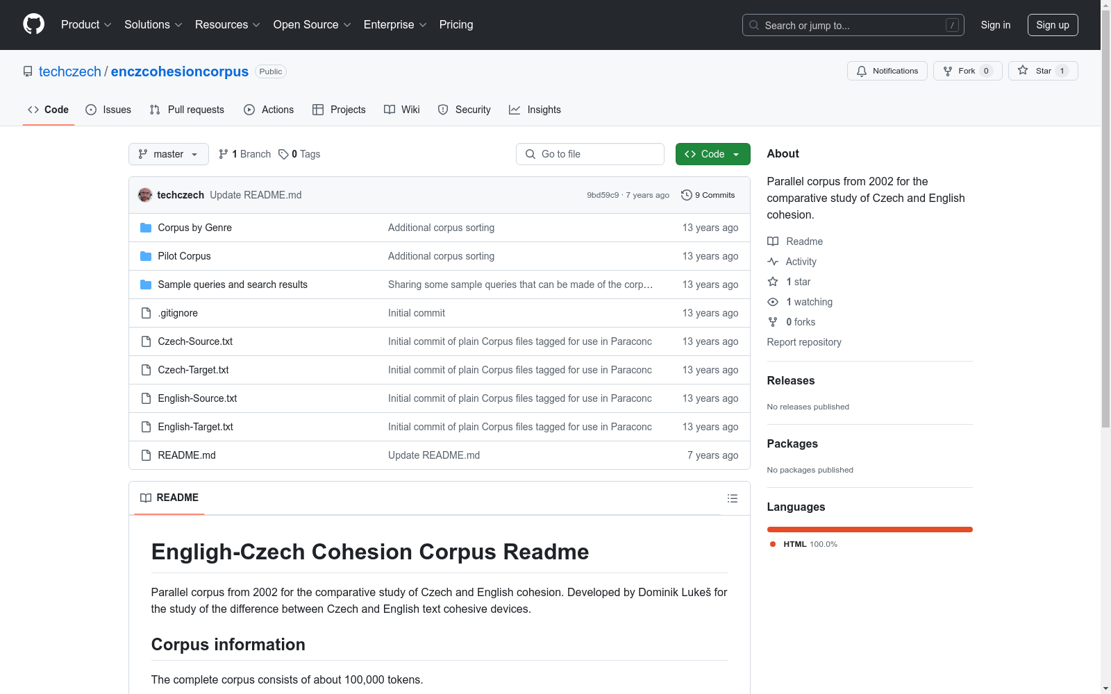The height and width of the screenshot is (694, 1111).
Task: Open the Sample queries commit message
Action: point(520,285)
